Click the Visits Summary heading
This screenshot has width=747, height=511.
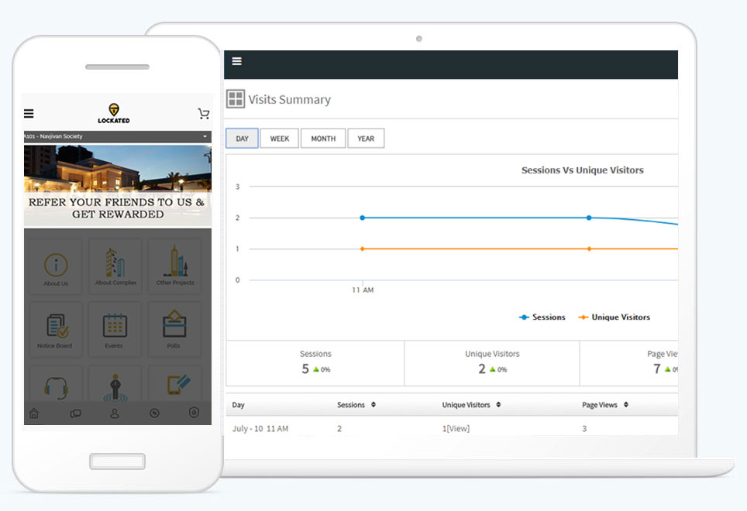(289, 99)
